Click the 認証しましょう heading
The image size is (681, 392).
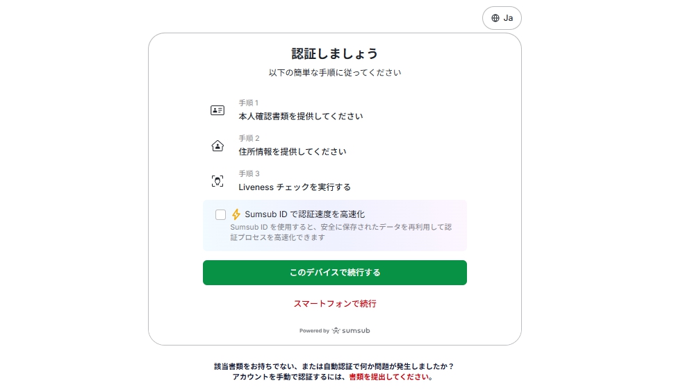[335, 53]
